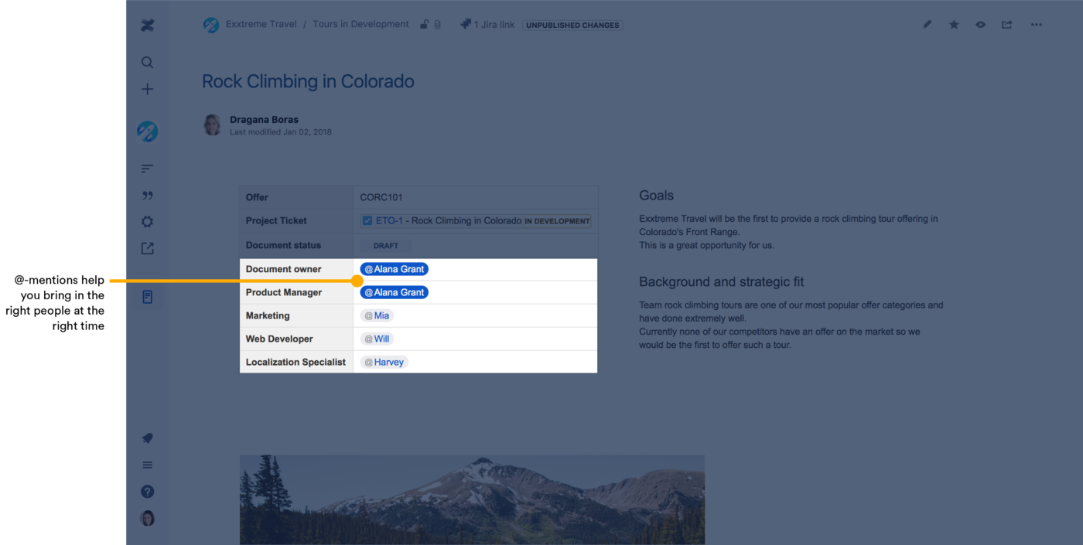Open the more actions ellipsis menu
Viewport: 1083px width, 545px height.
[x=1037, y=25]
